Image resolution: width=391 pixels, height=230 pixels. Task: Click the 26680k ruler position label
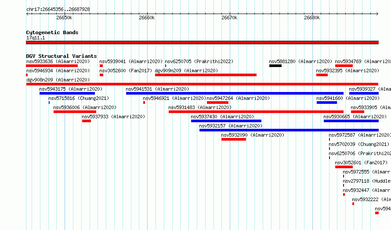312,18
